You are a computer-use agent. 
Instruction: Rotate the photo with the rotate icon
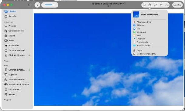coord(161,5)
